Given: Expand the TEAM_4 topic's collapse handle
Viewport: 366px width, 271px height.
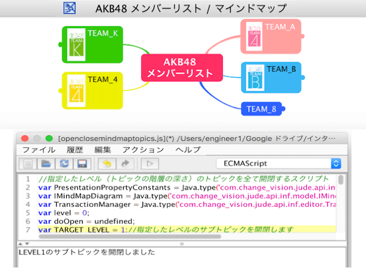Looking at the screenshot, I should tap(60, 90).
